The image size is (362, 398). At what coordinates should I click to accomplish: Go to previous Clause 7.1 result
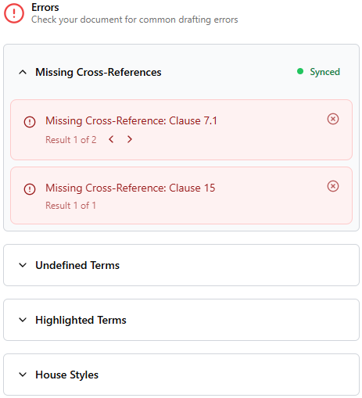click(x=111, y=139)
